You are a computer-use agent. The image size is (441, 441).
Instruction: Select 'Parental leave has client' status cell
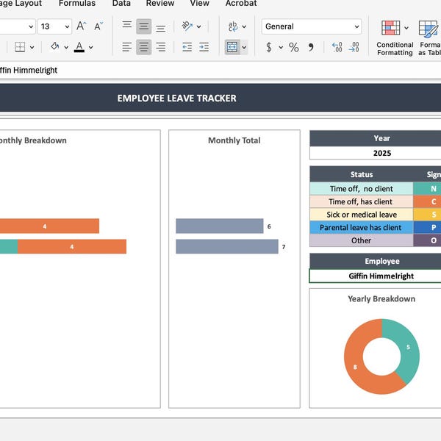pyautogui.click(x=362, y=227)
